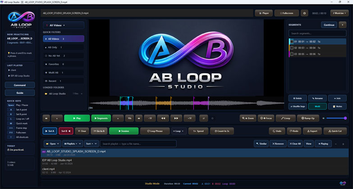This screenshot has width=353, height=189.
Task: Play segments with the green Segments button
Action: (x=101, y=118)
